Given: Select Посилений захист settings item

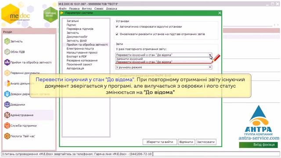Looking at the screenshot, I should click(79, 65).
